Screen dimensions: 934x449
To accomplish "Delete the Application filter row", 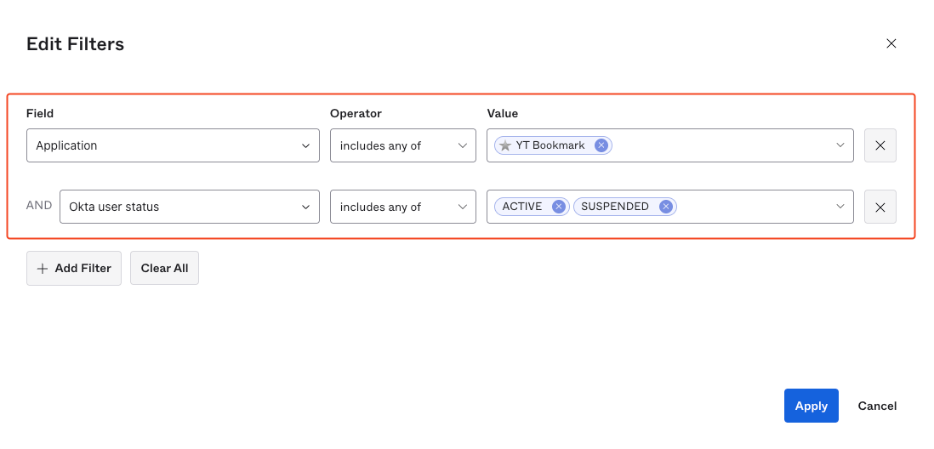I will point(880,145).
